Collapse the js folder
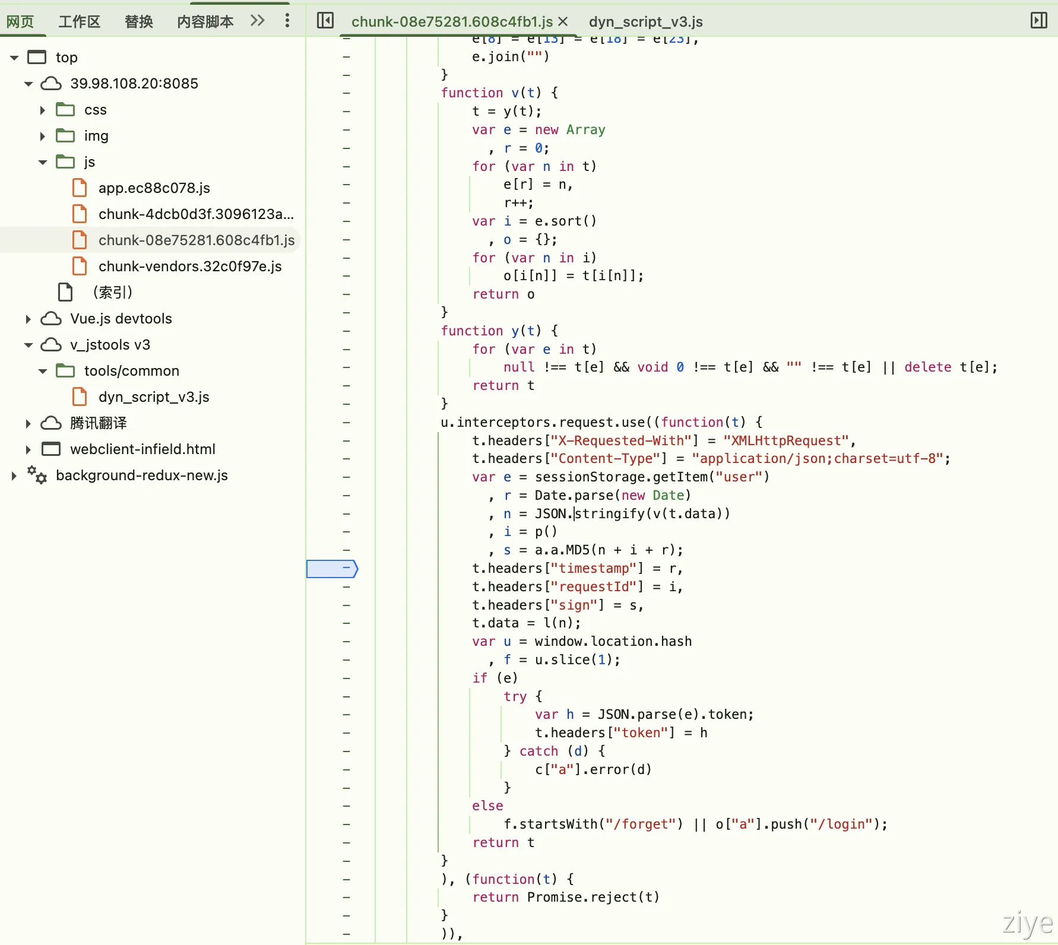 point(42,162)
